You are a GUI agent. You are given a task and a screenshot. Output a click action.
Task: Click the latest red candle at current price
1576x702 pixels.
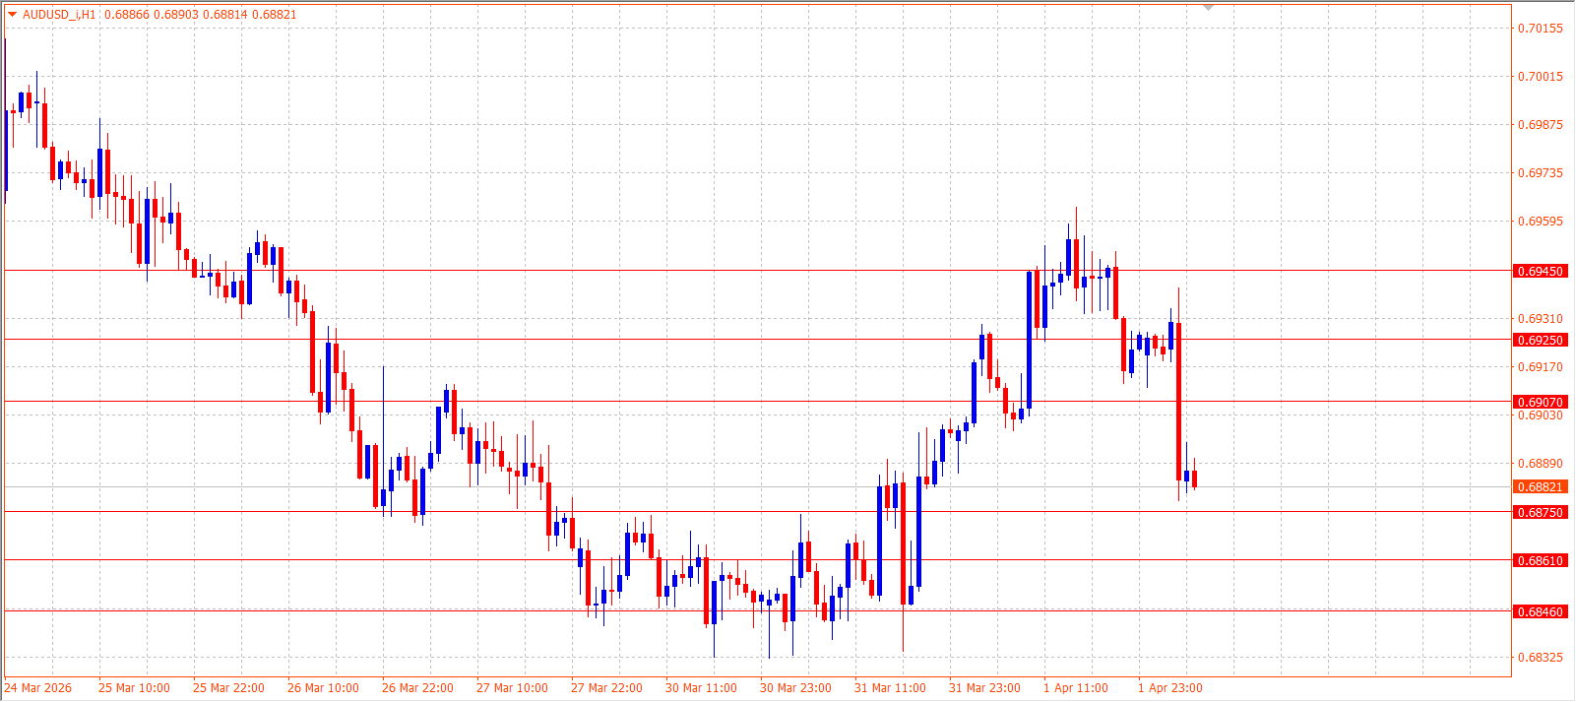coord(1194,479)
